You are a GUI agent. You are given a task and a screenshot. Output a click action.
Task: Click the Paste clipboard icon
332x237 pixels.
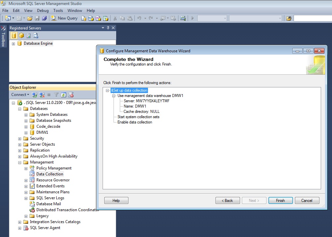(129, 18)
